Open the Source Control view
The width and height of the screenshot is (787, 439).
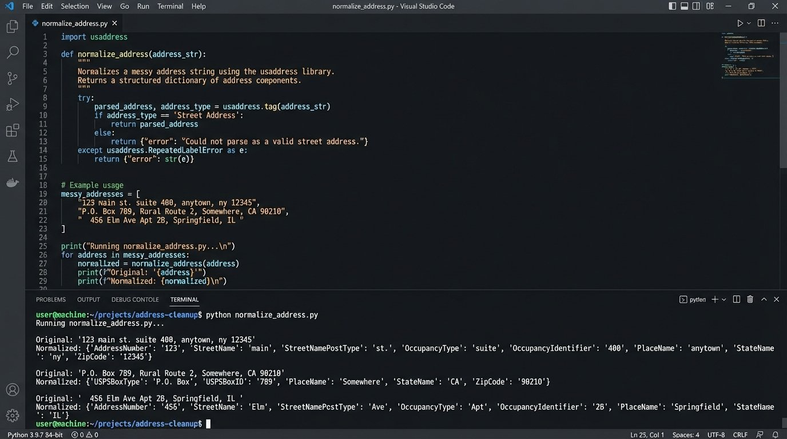click(12, 78)
